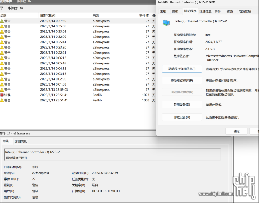259x203 pixels.
Task: Click warning icon of Perflib 1008 event
Action: click(x=2, y=100)
